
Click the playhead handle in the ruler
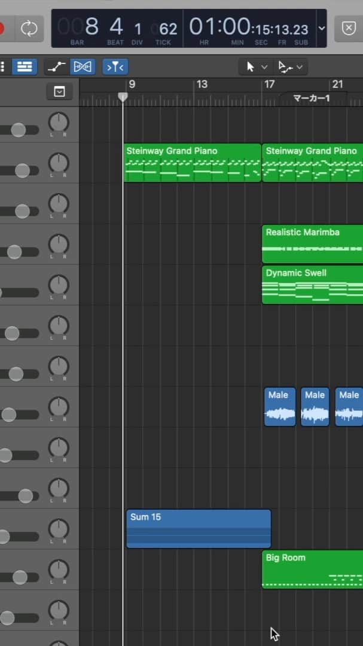[x=123, y=97]
